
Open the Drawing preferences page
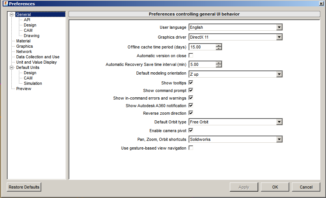31,36
